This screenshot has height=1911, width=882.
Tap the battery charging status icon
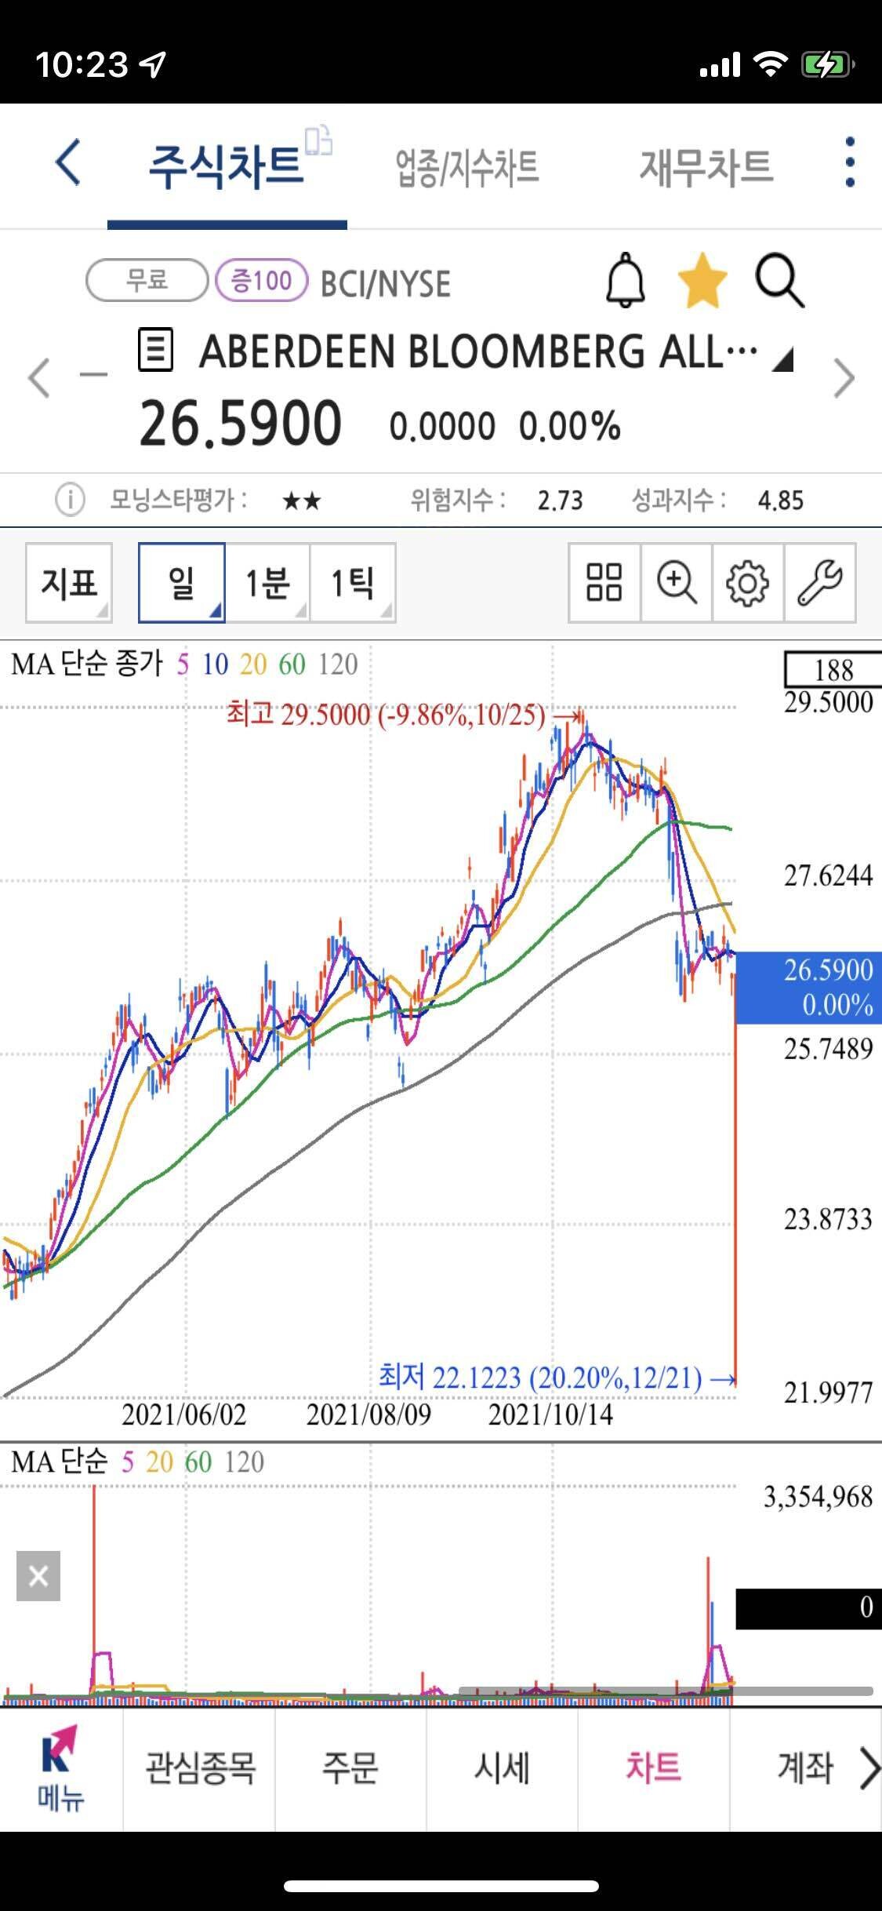tap(827, 64)
